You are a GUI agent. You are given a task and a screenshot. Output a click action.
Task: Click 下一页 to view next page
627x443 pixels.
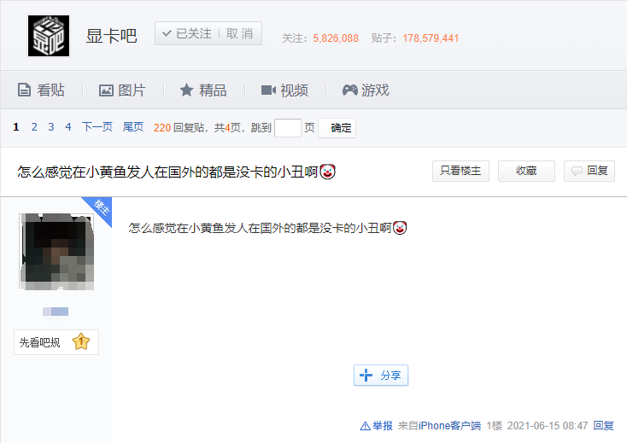coord(97,127)
